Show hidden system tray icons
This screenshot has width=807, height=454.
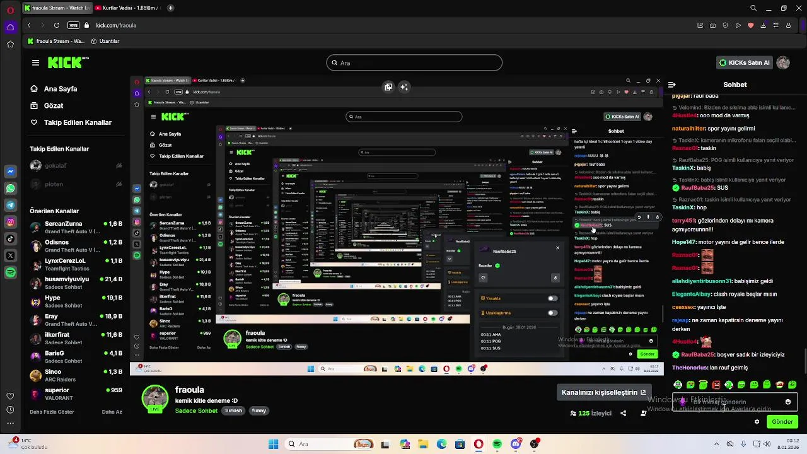click(x=716, y=444)
